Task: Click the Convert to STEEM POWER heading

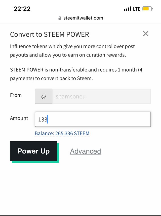Action: (x=50, y=34)
